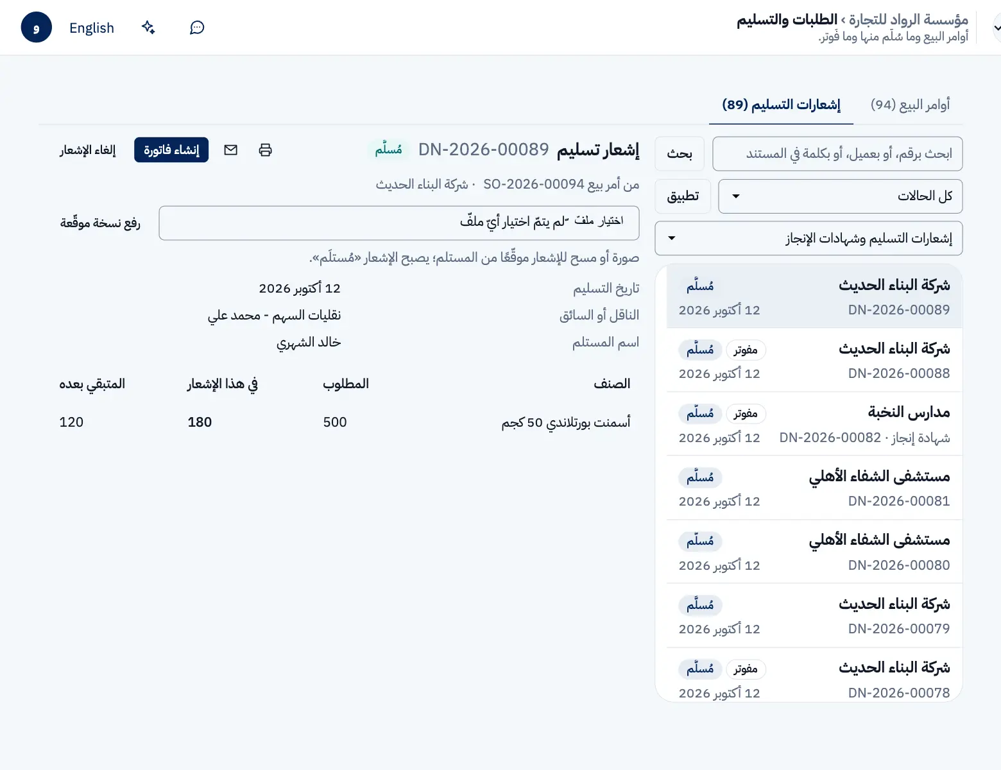Click the «بحث» search button

pyautogui.click(x=680, y=154)
